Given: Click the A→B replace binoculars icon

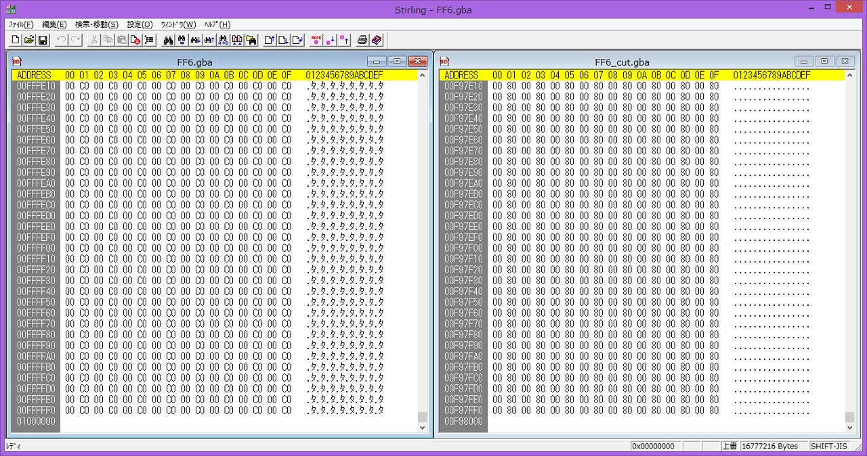Looking at the screenshot, I should tap(224, 40).
